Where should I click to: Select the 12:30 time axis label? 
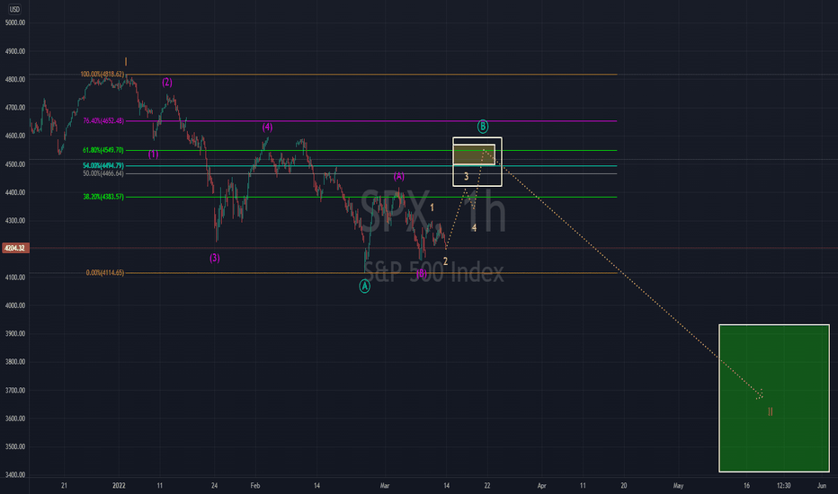tap(783, 485)
